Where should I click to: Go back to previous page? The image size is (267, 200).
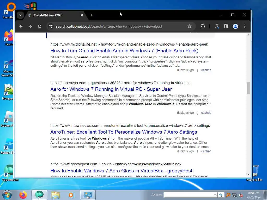(x=21, y=26)
